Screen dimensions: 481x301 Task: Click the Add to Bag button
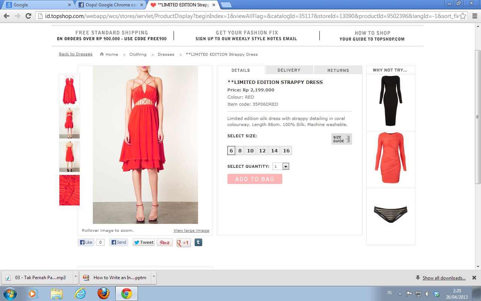tap(255, 179)
